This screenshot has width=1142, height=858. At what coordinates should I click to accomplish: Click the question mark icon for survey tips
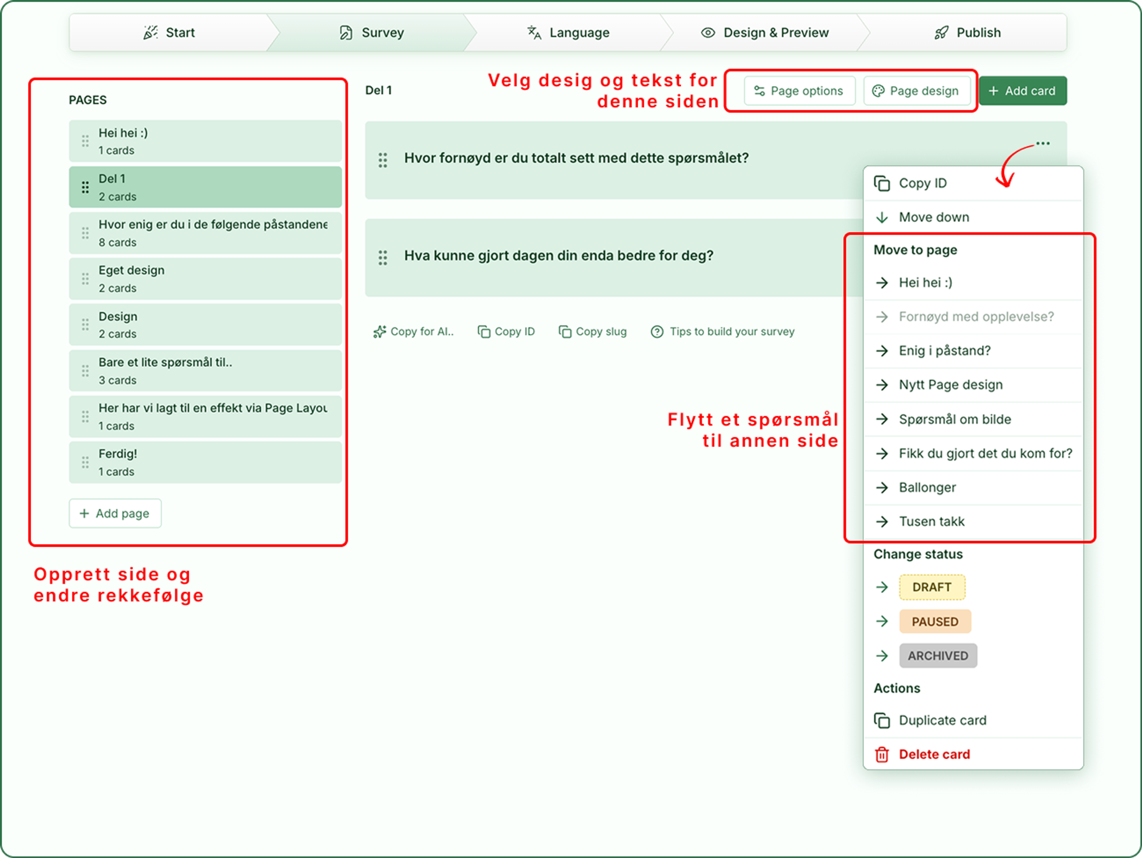pyautogui.click(x=657, y=332)
